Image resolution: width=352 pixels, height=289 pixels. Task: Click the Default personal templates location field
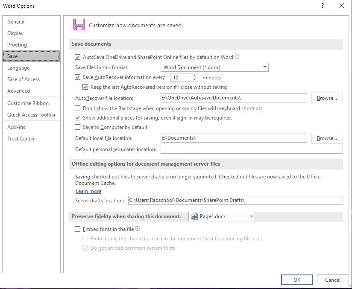point(252,149)
